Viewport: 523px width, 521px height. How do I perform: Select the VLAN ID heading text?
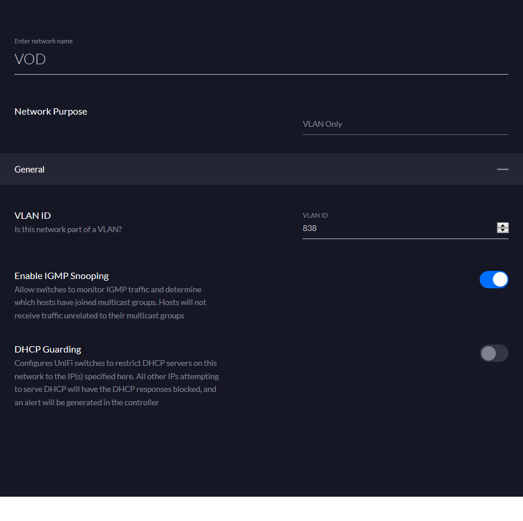pyautogui.click(x=32, y=215)
